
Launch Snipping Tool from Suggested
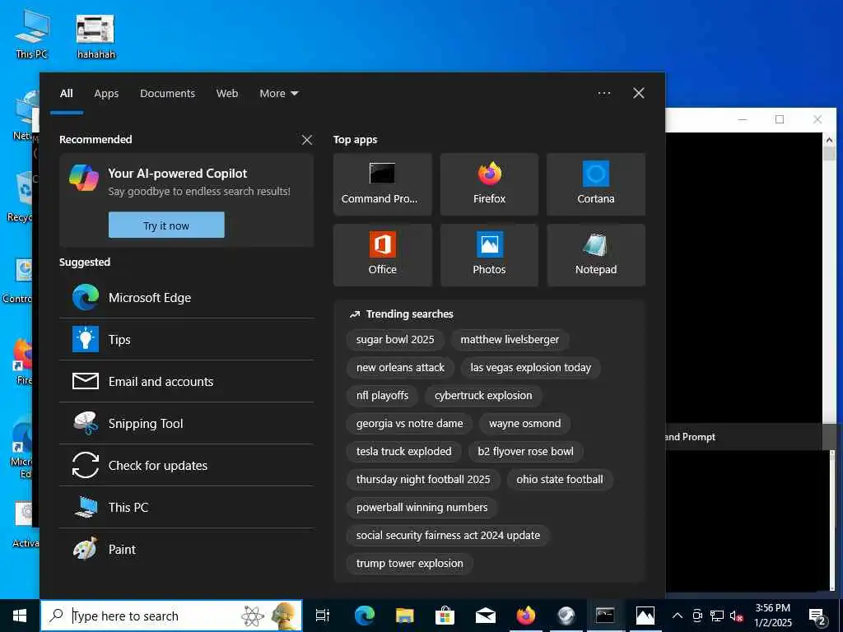[186, 424]
